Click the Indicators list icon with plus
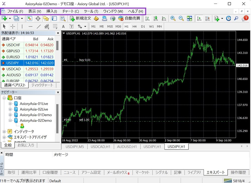 pos(217,18)
